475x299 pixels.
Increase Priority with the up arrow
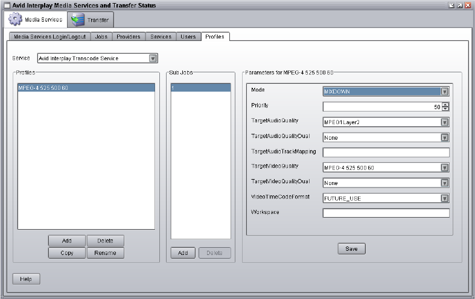[x=445, y=104]
